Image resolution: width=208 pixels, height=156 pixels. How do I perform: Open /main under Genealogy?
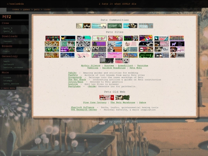(6, 61)
